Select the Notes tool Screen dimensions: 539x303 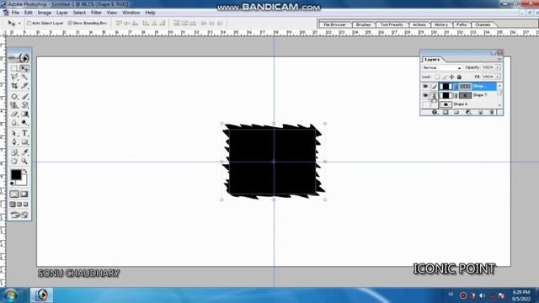coord(14,152)
